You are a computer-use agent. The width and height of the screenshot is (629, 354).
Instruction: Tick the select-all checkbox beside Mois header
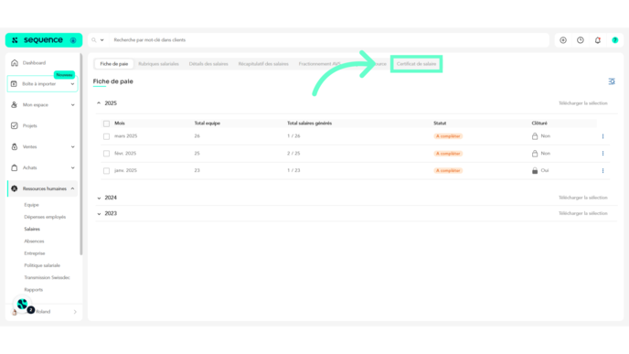tap(106, 123)
